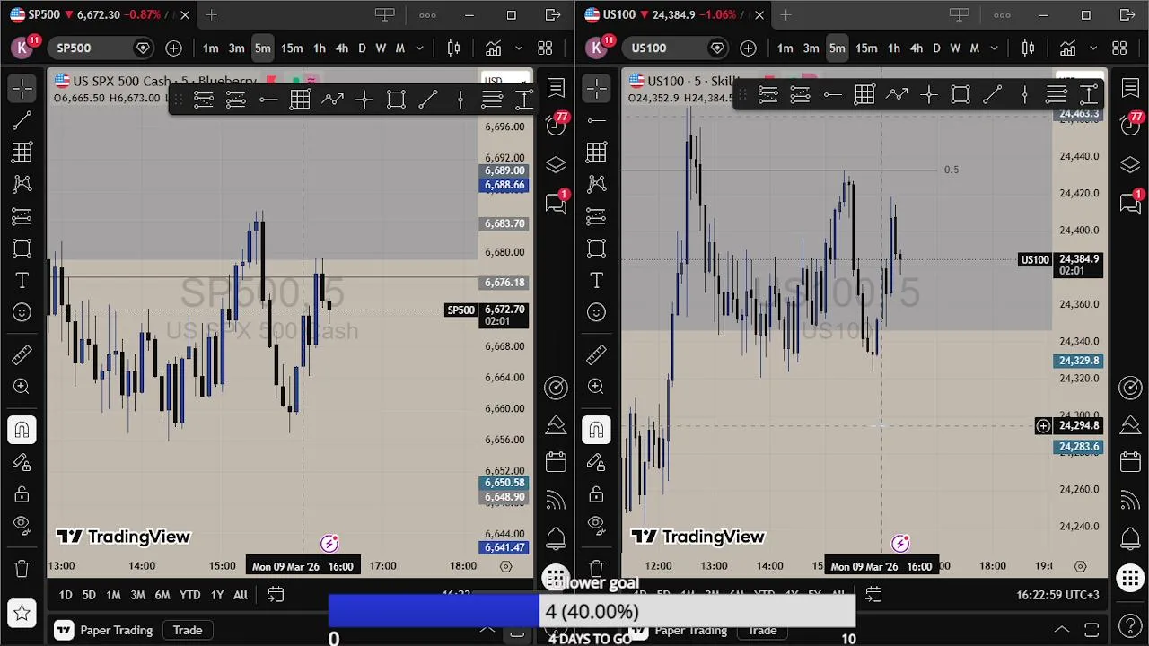Select 1h interval in US100 toolbar
Viewport: 1149px width, 646px height.
point(893,48)
